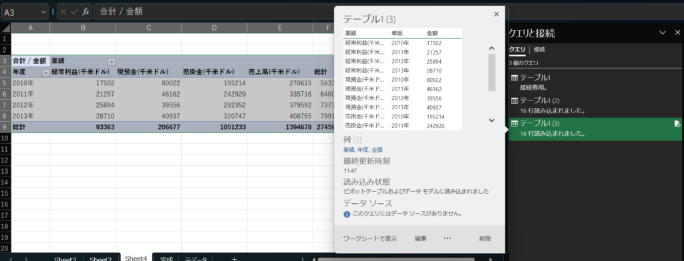Click the 2012年 row label in pivot table
Screen dimensions: 684x261
pos(31,105)
